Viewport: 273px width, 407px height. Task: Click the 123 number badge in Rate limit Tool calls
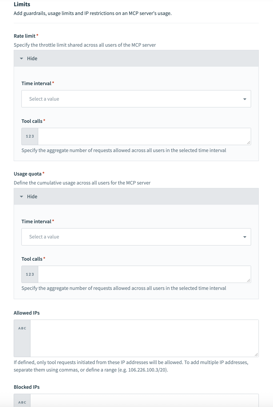coord(30,136)
